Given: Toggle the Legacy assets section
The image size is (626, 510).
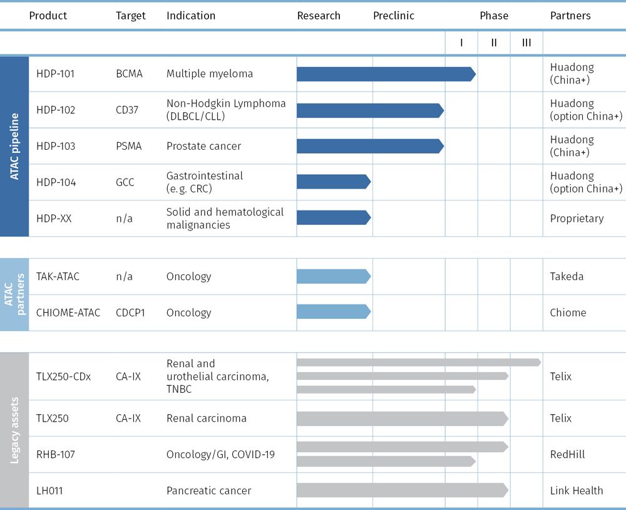Looking at the screenshot, I should 14,429.
